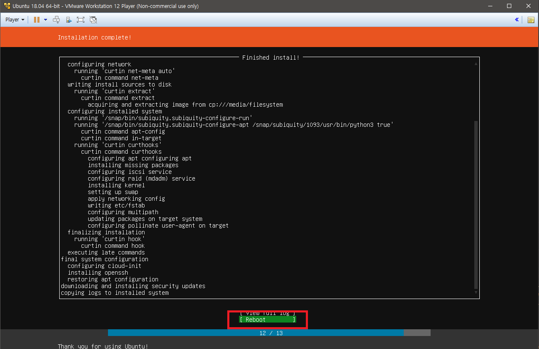Enter full screen mode via toolbar icon
Screen dimensions: 539x349
click(81, 20)
